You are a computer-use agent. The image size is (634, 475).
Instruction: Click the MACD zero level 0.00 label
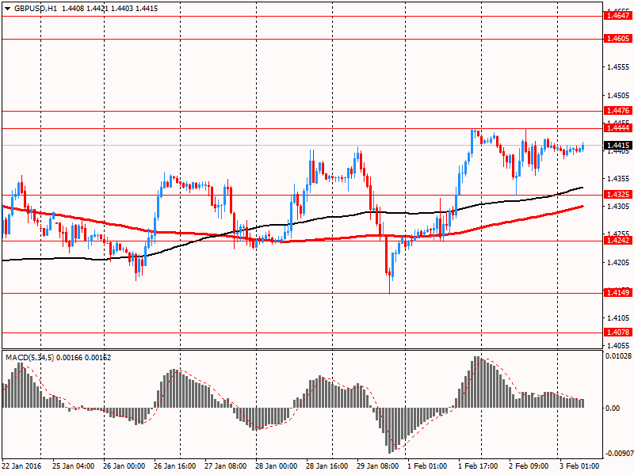[x=613, y=408]
